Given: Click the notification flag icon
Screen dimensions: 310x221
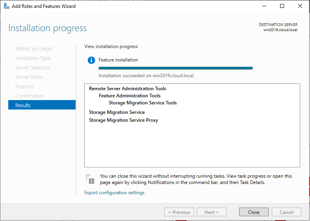Looking at the screenshot, I should [x=90, y=178].
